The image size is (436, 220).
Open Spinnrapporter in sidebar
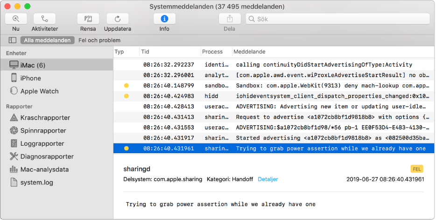(x=57, y=130)
